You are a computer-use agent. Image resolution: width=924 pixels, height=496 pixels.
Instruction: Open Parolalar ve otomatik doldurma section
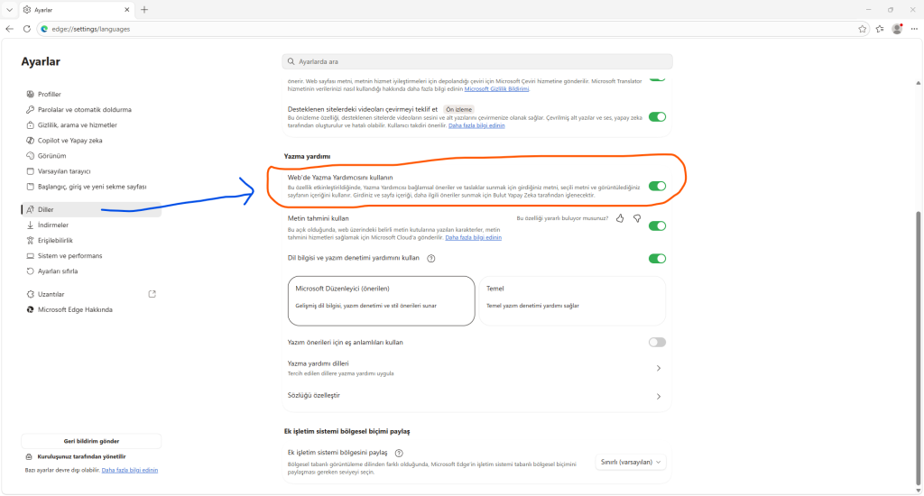pos(84,109)
